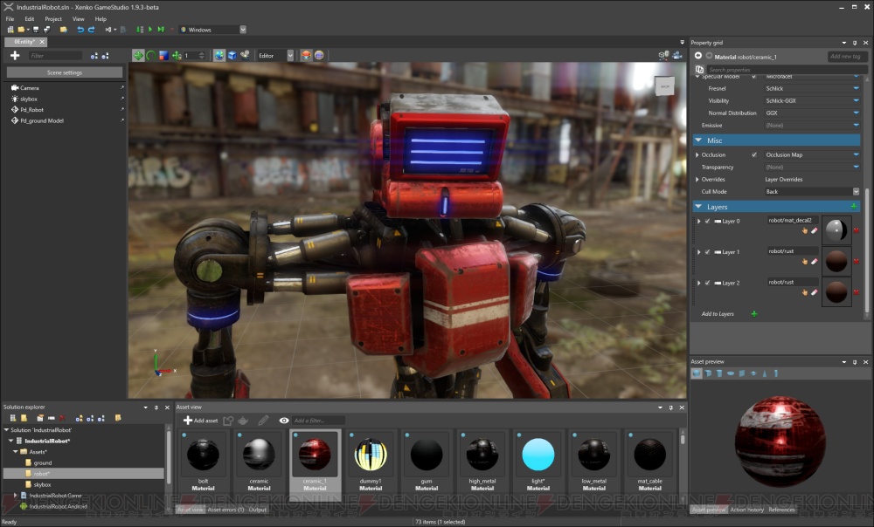Click the green run project icon
The height and width of the screenshot is (527, 874).
(150, 30)
